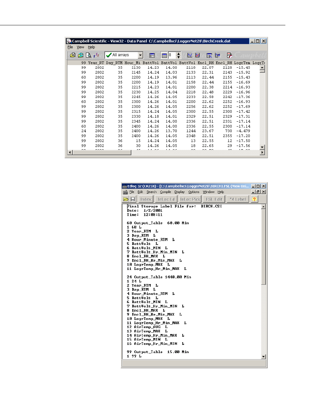Viewport: 314px width, 406px height.
Task: Open the Display menu in Edlog
Action: pyautogui.click(x=179, y=192)
